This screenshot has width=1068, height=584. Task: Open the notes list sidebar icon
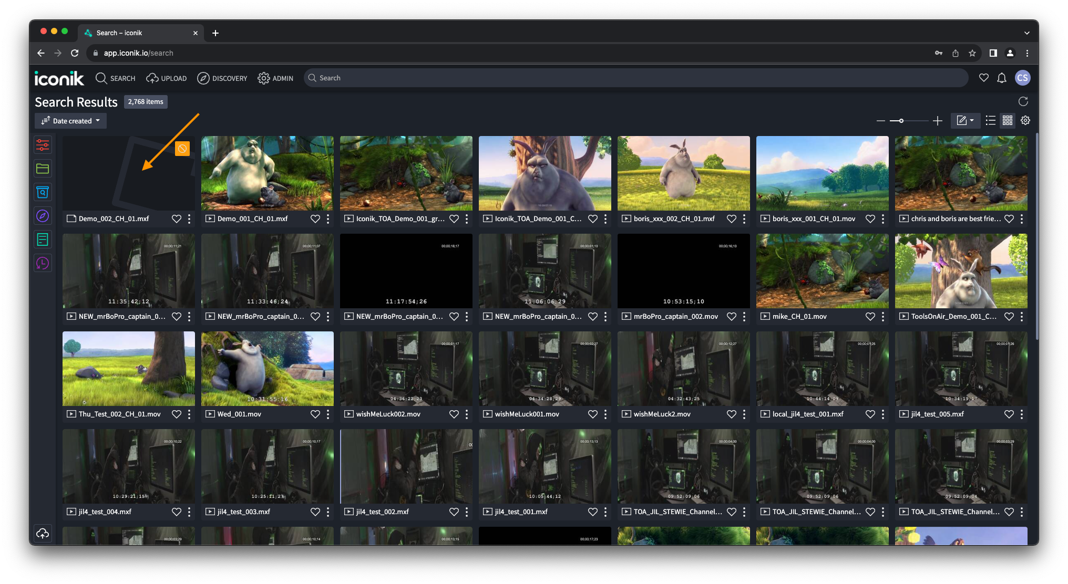tap(43, 239)
